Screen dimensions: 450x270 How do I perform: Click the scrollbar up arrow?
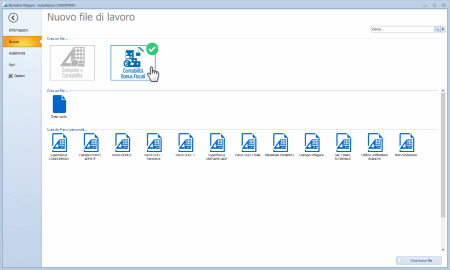[x=443, y=90]
